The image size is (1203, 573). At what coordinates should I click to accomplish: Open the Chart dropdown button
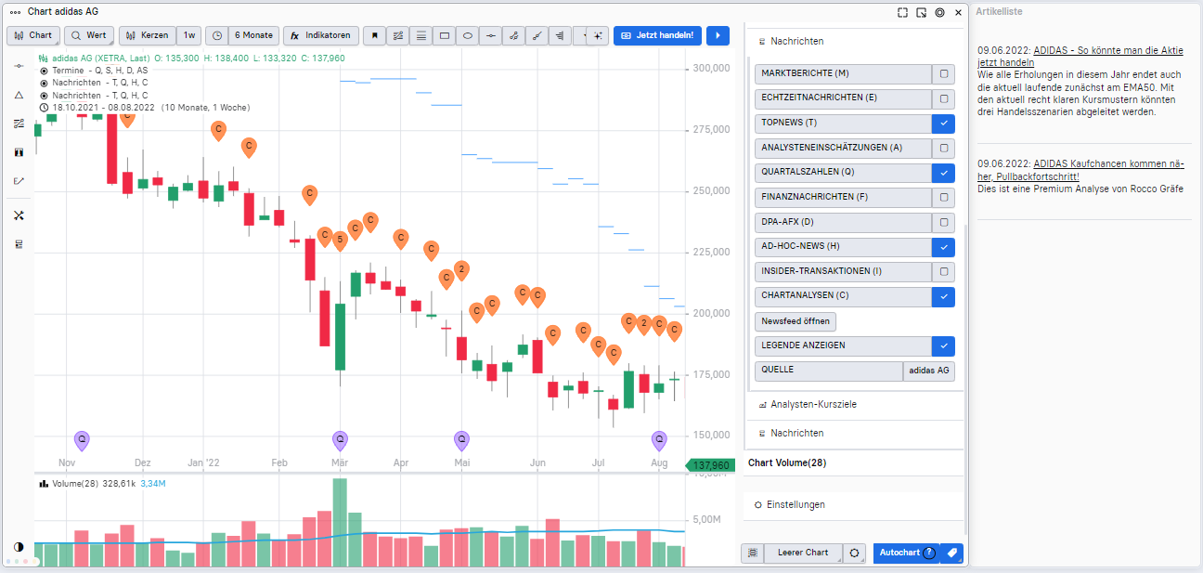(33, 35)
